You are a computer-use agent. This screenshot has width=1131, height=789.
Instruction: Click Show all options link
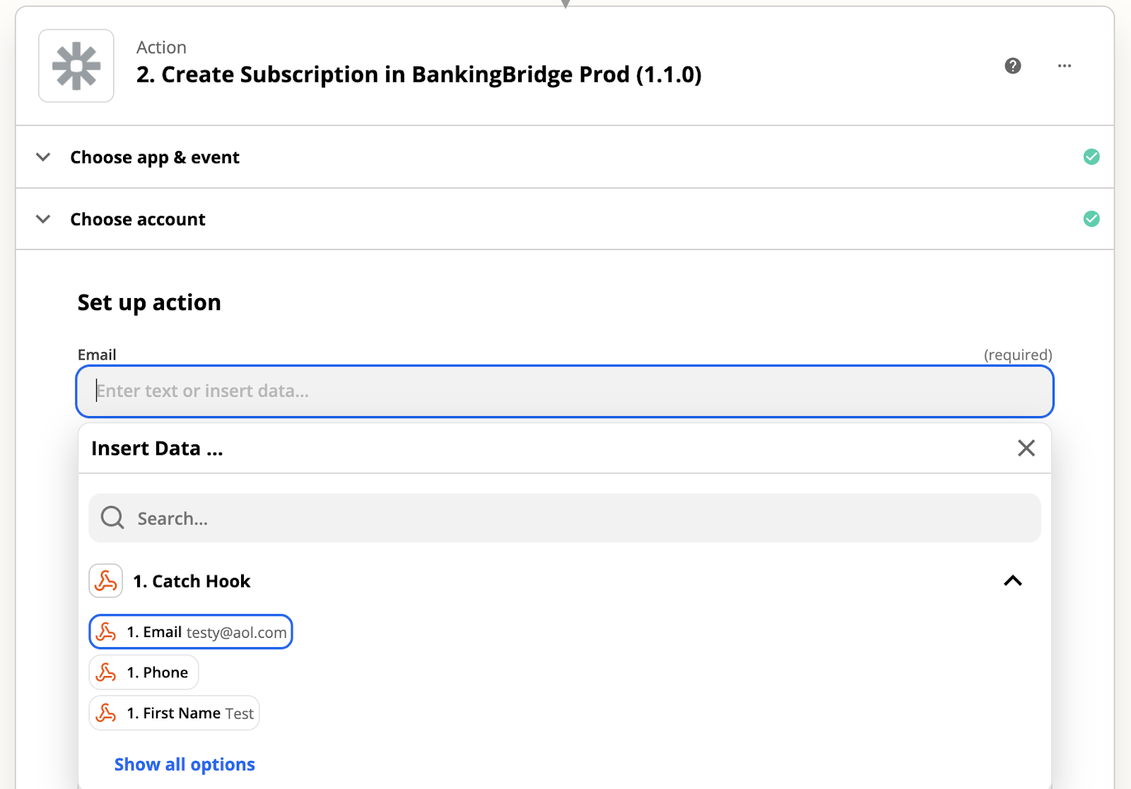[184, 764]
